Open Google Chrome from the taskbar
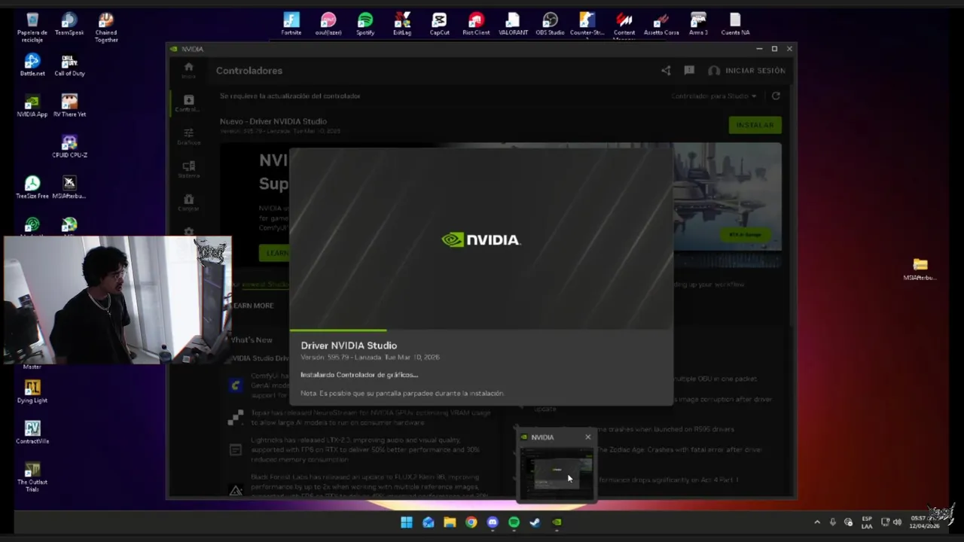 (471, 522)
